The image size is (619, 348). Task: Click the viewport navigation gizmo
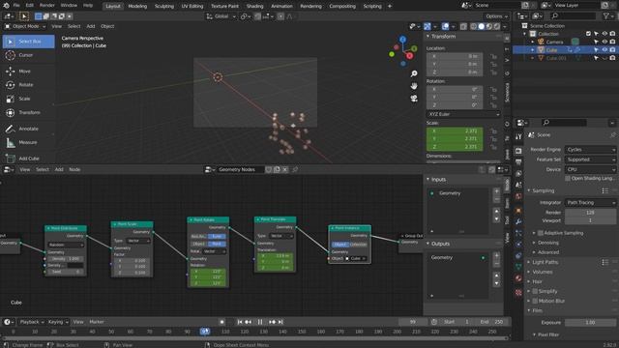tap(403, 51)
